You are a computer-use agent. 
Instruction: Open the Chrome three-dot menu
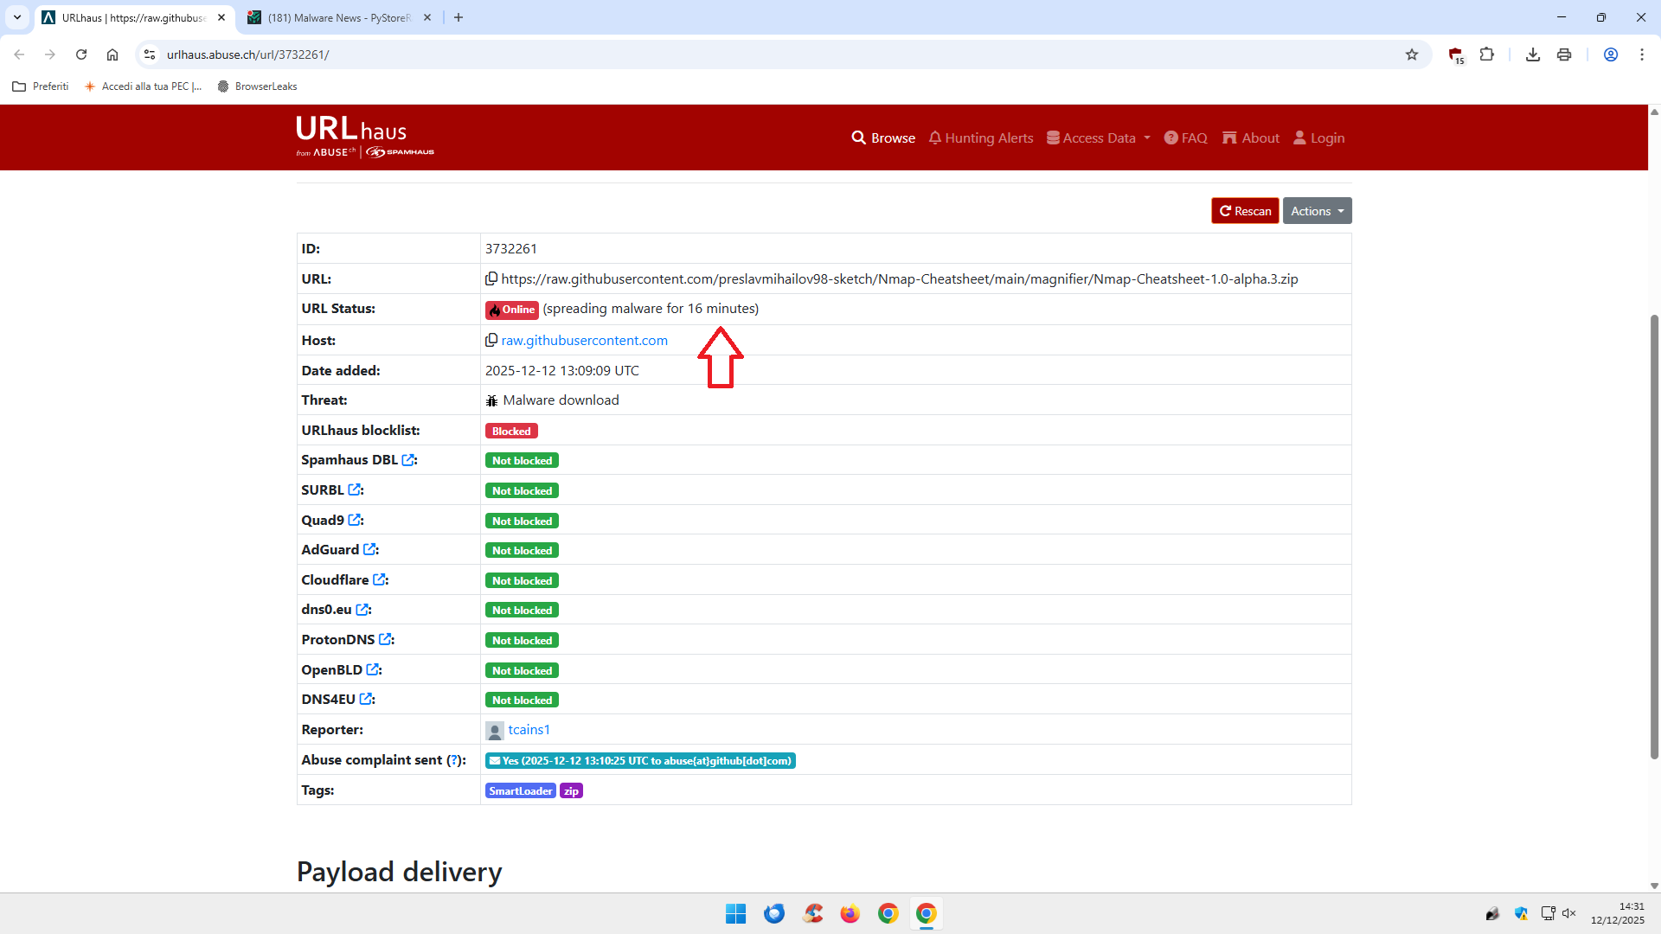point(1642,54)
